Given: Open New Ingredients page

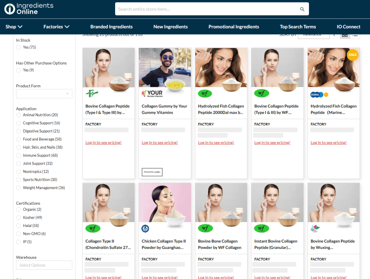Looking at the screenshot, I should point(171,27).
